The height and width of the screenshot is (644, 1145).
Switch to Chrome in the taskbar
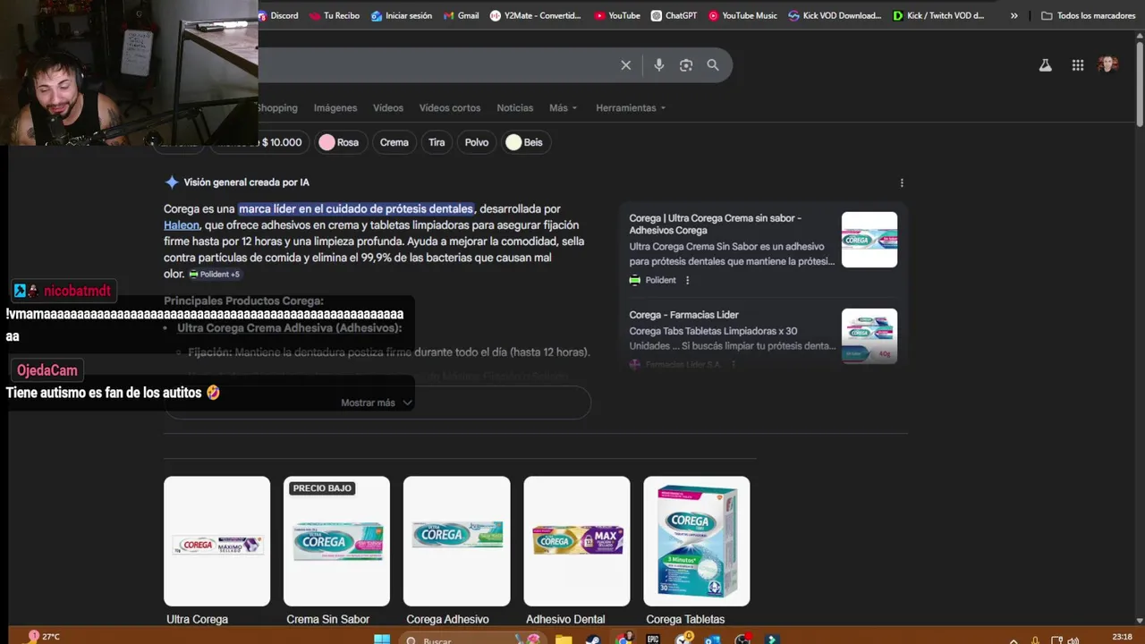[x=623, y=640]
